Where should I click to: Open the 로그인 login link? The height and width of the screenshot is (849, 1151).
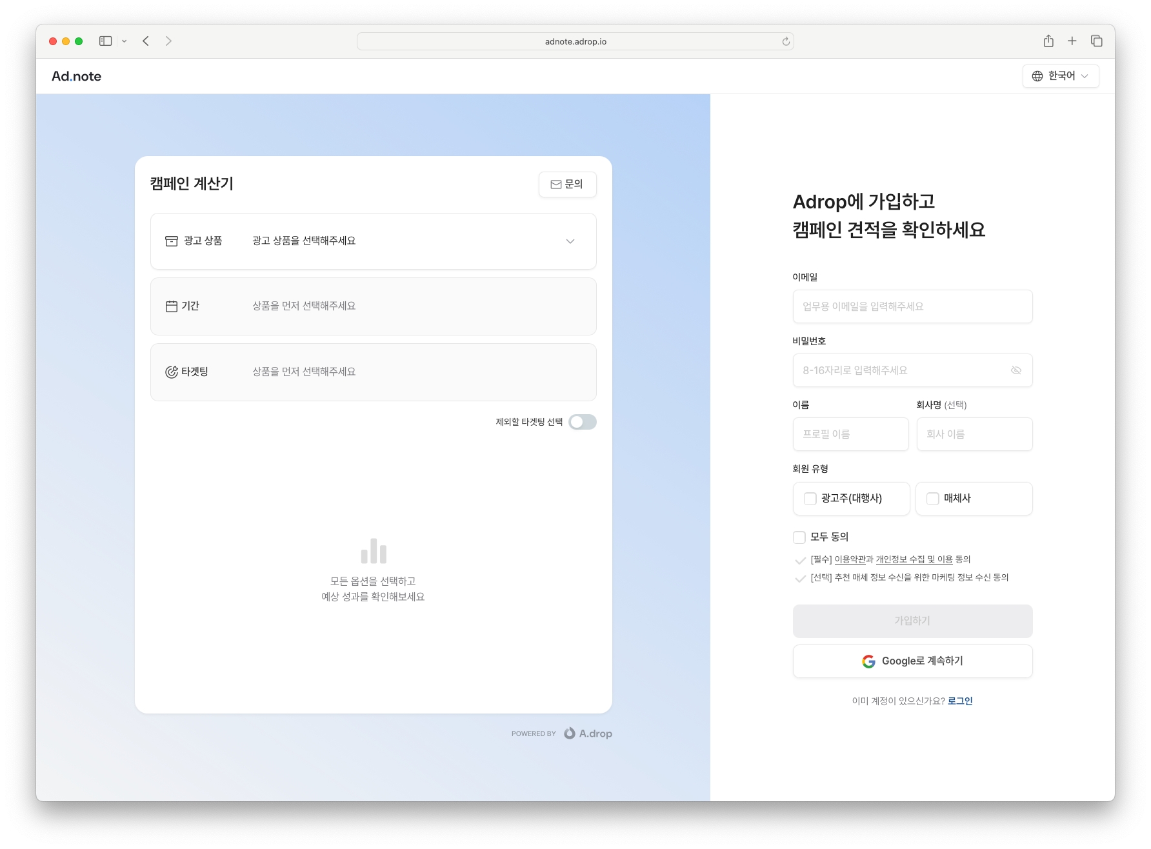click(x=959, y=701)
